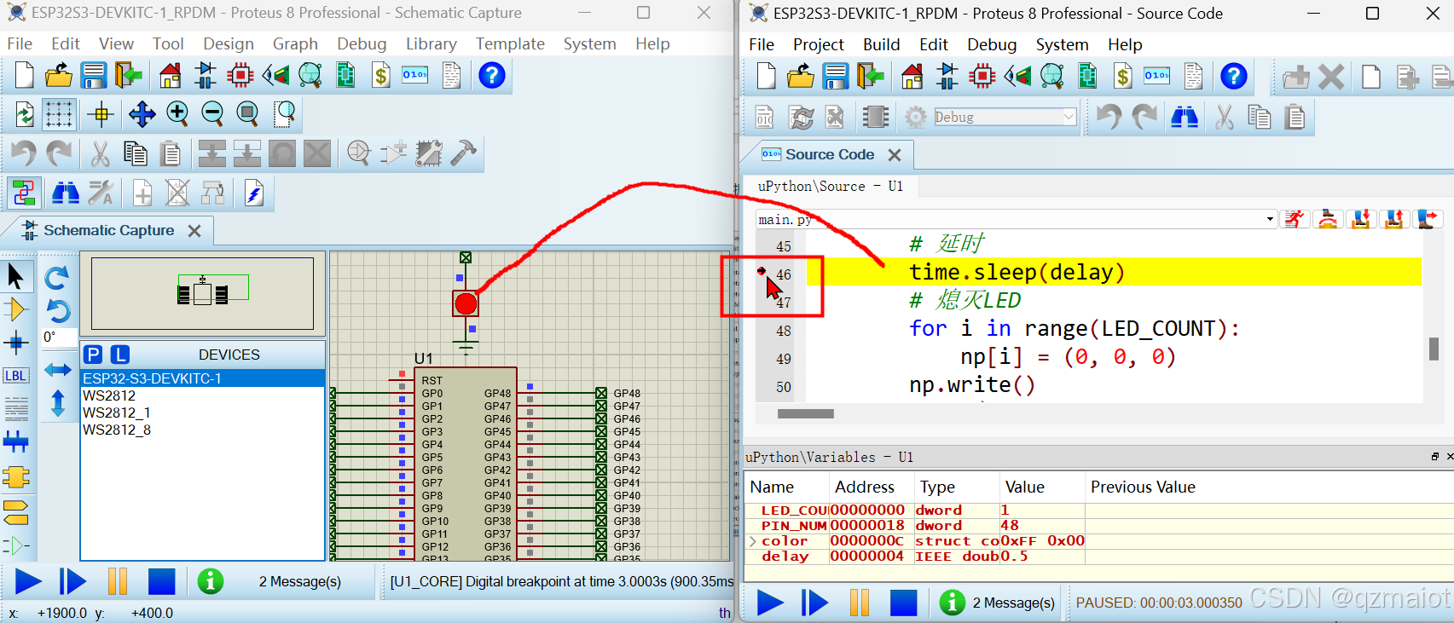Click Zoom Out magnifier in Schematic toolbar

coord(212,113)
